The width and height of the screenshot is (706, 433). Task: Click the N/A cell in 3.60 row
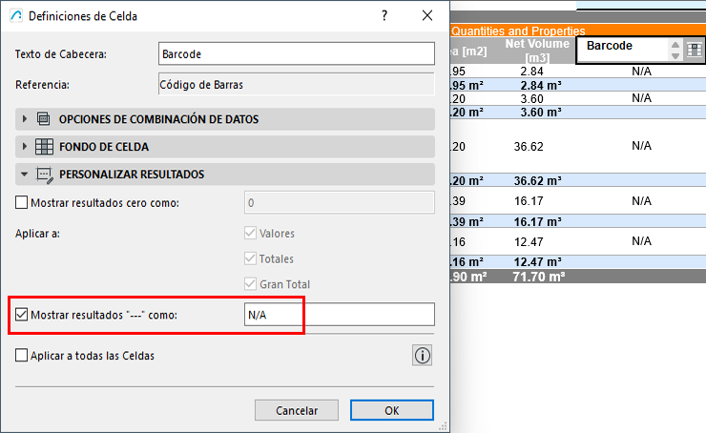click(642, 98)
